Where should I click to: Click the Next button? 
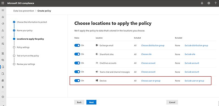(91, 102)
